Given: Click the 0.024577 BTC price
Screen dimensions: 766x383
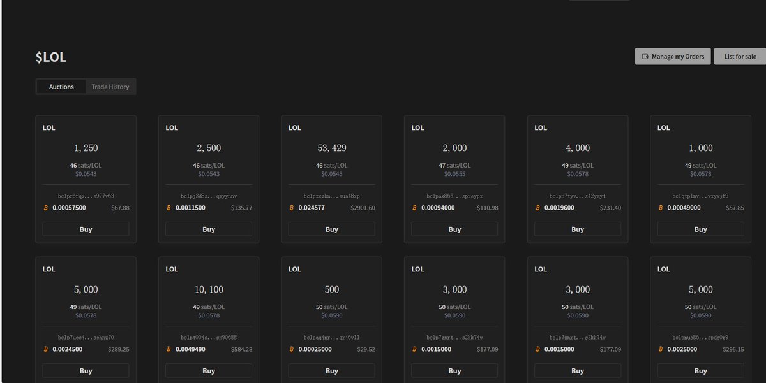Looking at the screenshot, I should click(312, 208).
